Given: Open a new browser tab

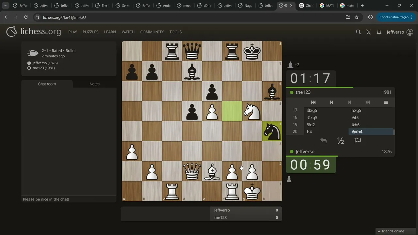Looking at the screenshot, I should pos(362,6).
